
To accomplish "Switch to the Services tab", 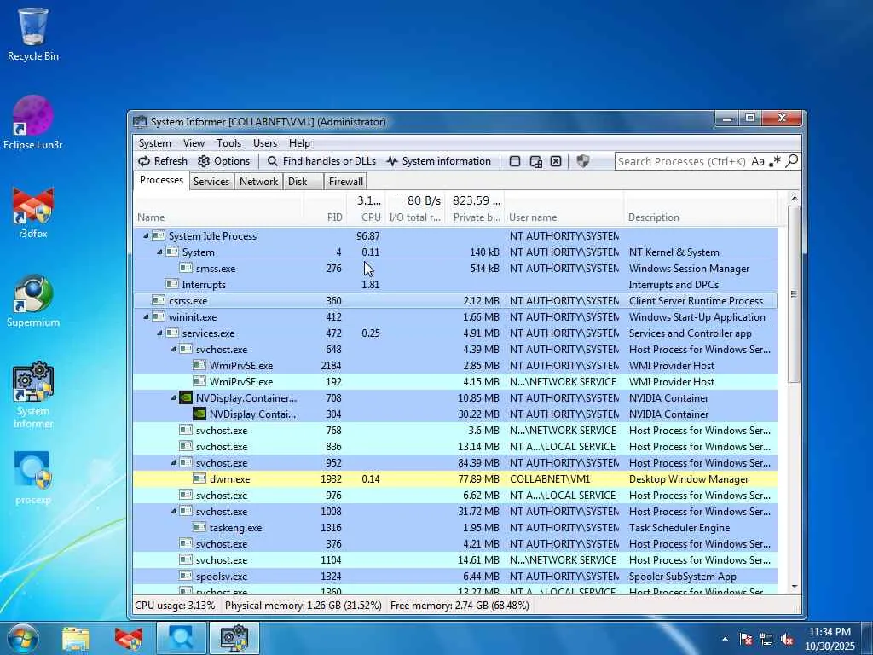I will (211, 181).
